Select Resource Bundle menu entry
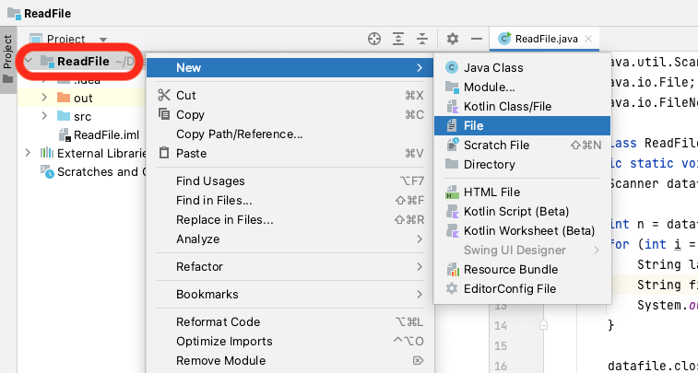Viewport: 698px width, 373px height. click(x=510, y=269)
